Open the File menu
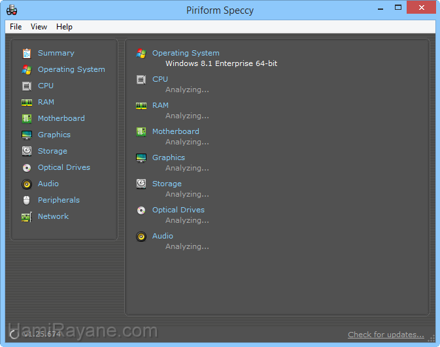Screen dimensions: 440x347 pos(16,27)
